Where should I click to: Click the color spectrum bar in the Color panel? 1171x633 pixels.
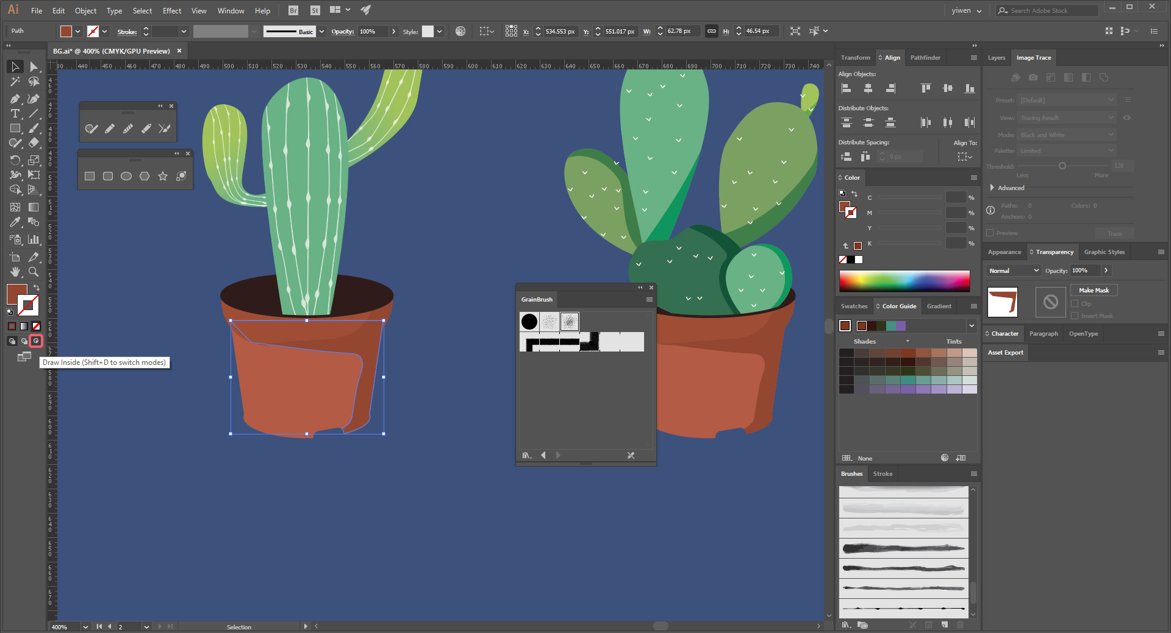(x=904, y=281)
